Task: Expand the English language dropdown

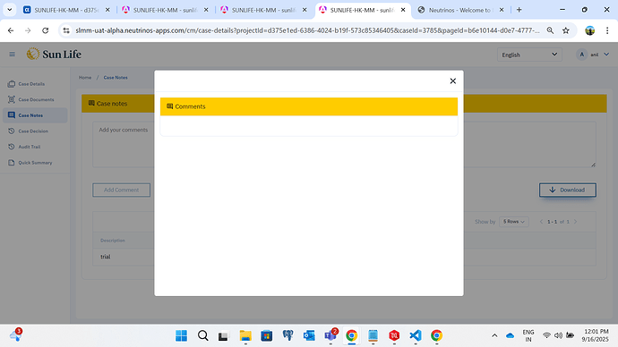Action: (x=529, y=55)
